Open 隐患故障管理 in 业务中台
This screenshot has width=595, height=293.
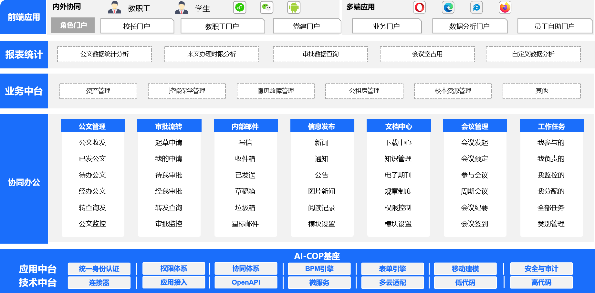pos(276,91)
